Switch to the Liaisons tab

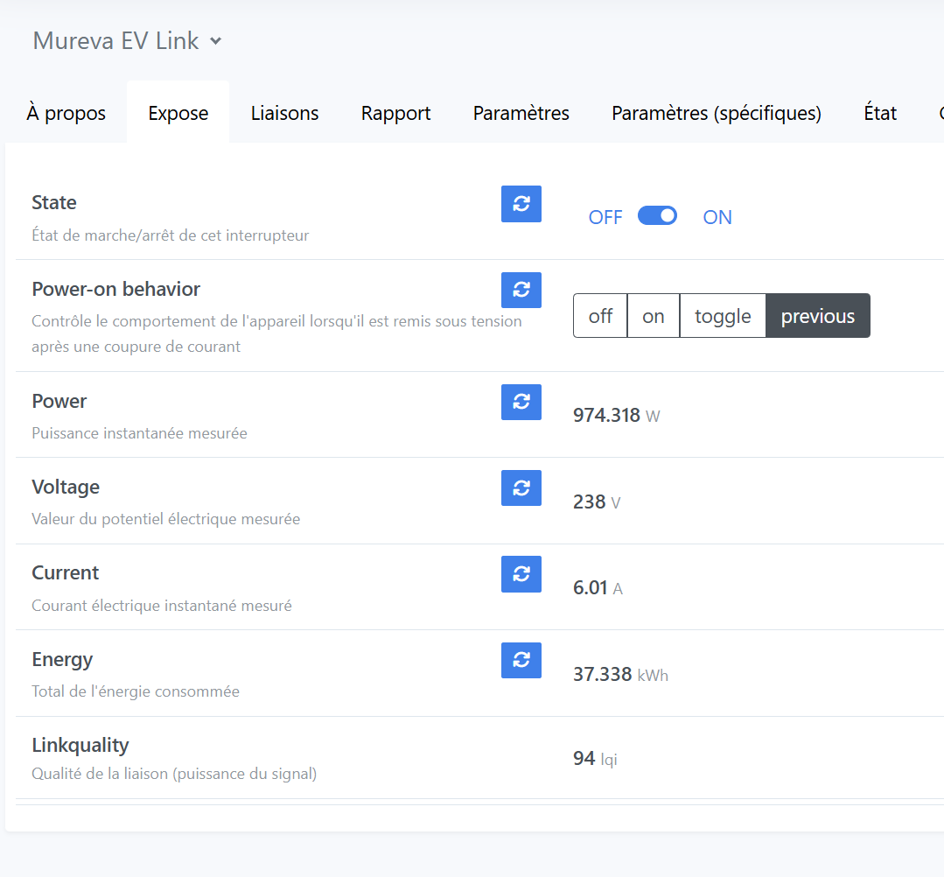pos(284,114)
